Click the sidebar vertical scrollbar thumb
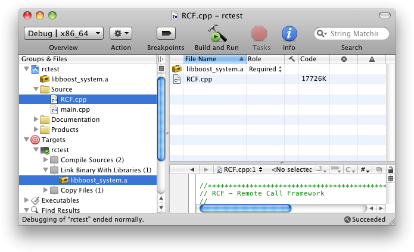Viewport: 414px width, 252px height. point(161,118)
